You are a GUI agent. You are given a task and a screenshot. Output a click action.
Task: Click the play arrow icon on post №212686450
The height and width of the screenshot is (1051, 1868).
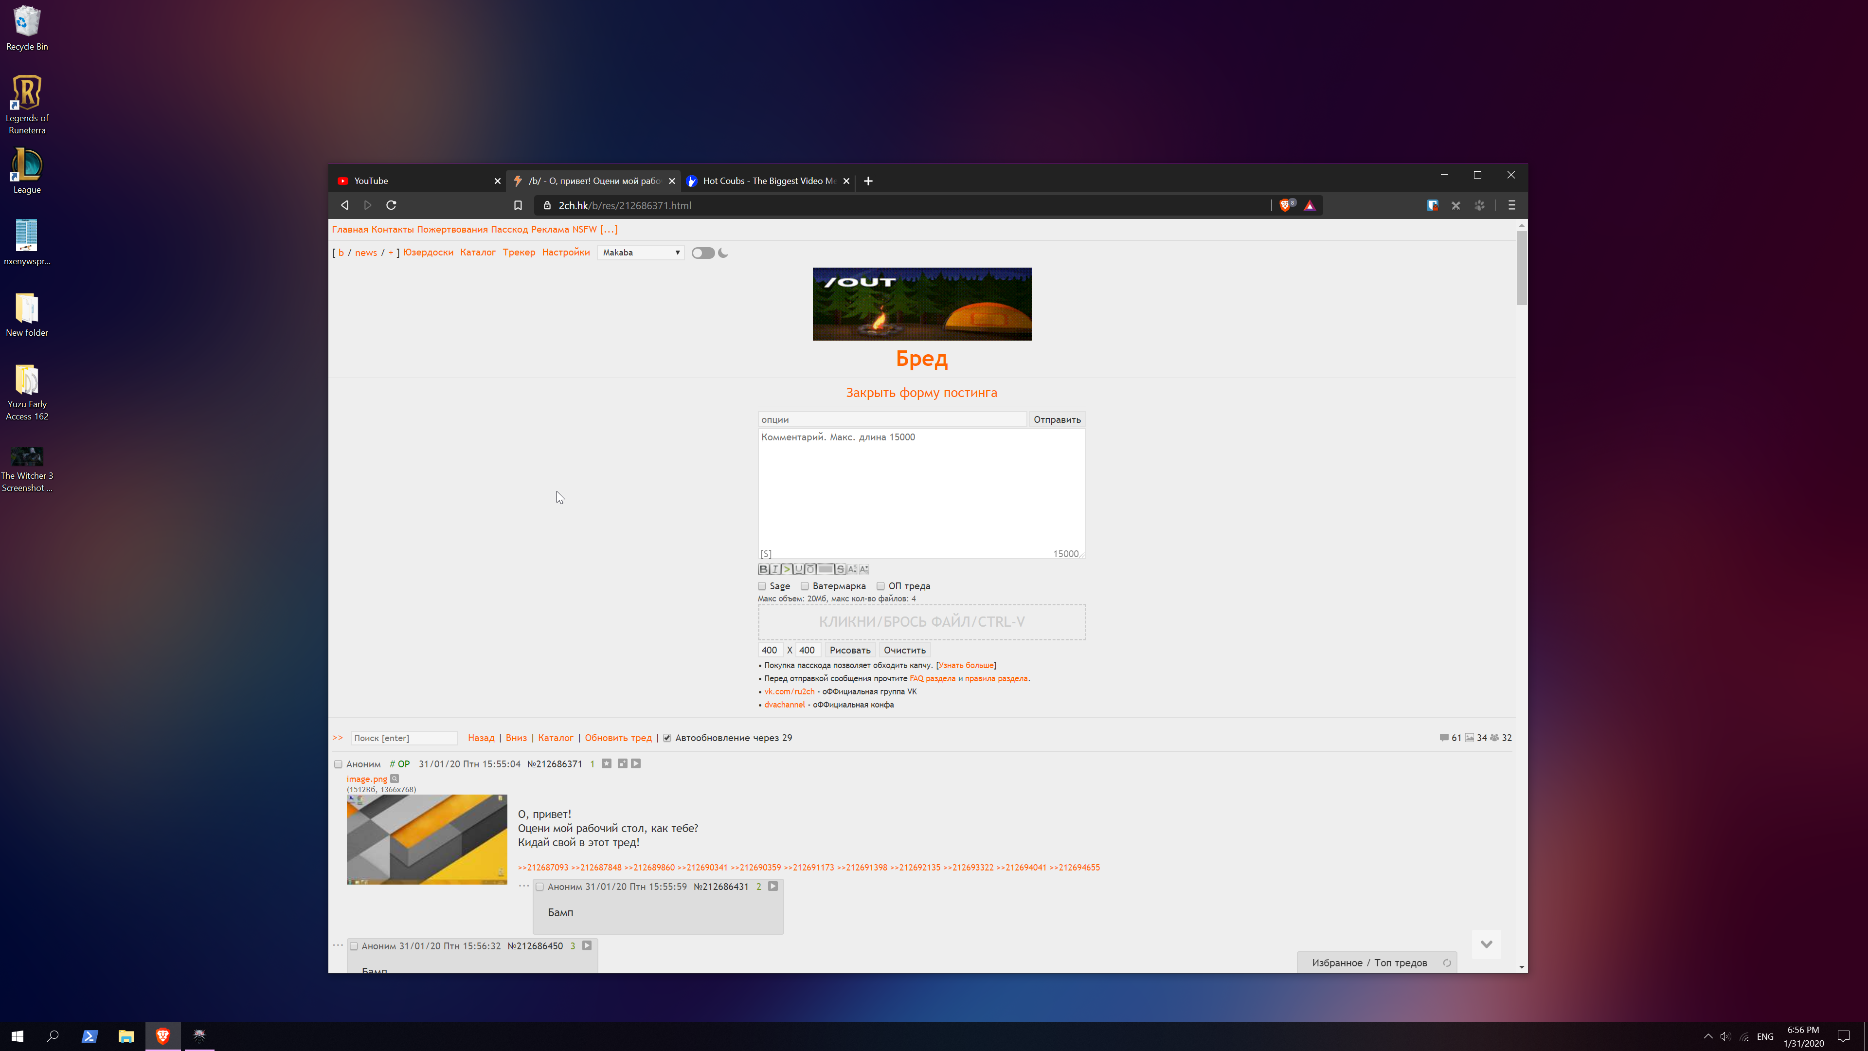pyautogui.click(x=587, y=946)
